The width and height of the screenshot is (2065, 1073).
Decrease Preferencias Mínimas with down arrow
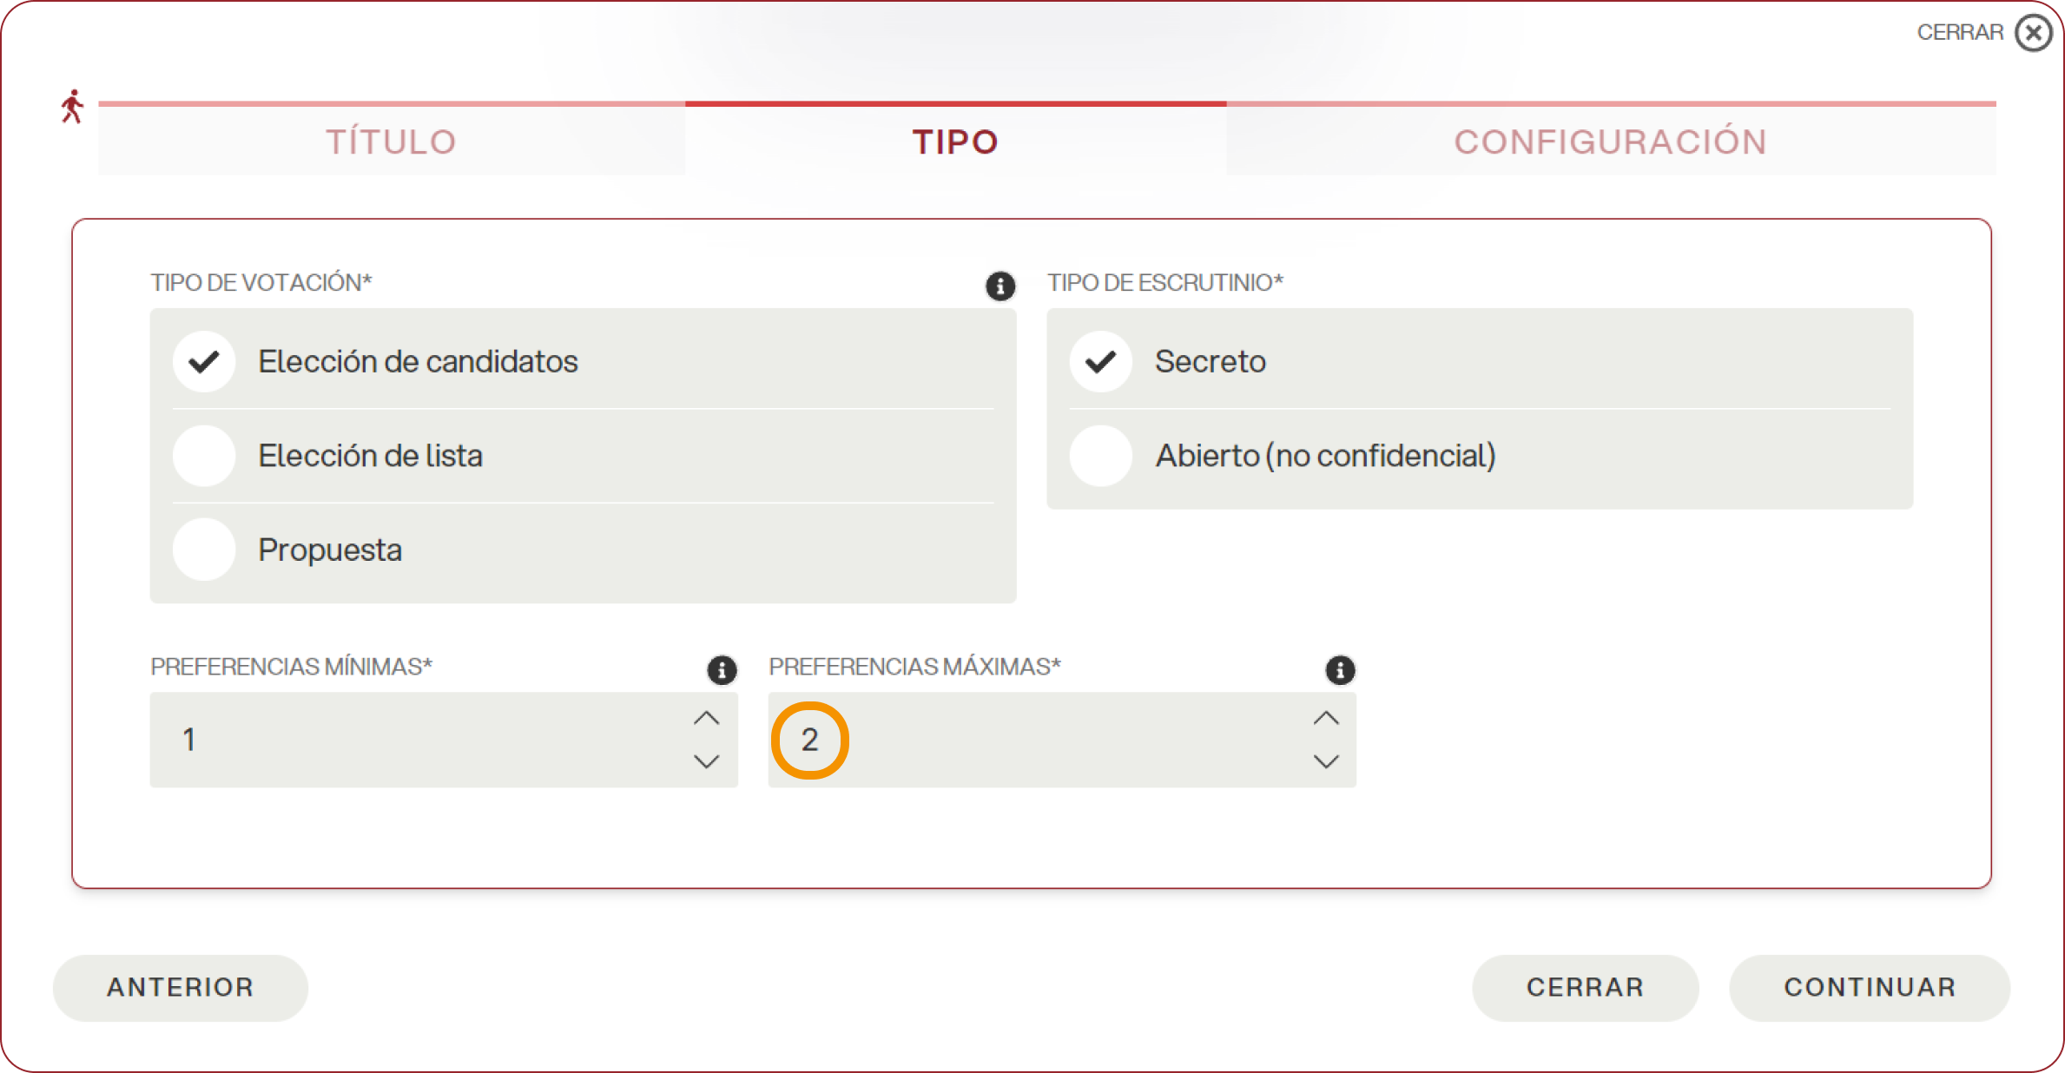(x=707, y=761)
